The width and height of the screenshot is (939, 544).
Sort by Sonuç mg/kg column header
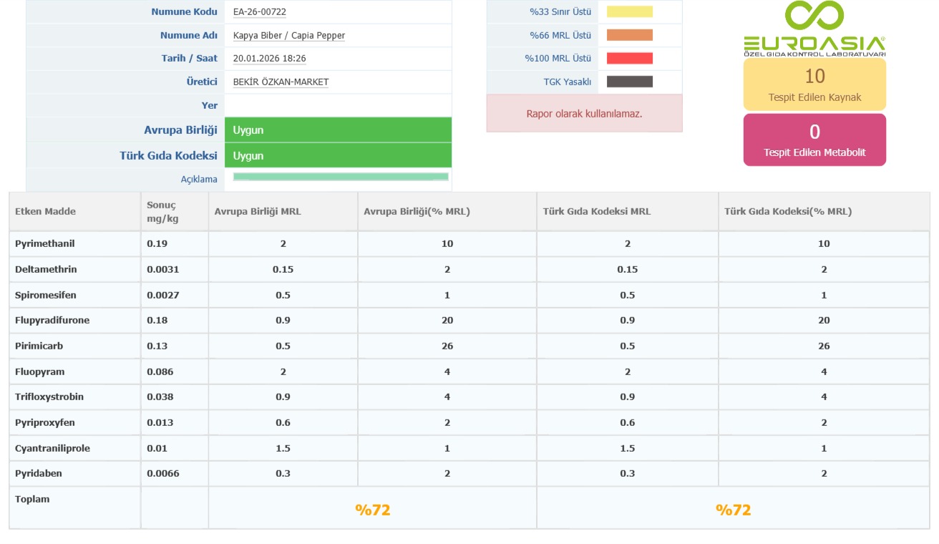162,211
